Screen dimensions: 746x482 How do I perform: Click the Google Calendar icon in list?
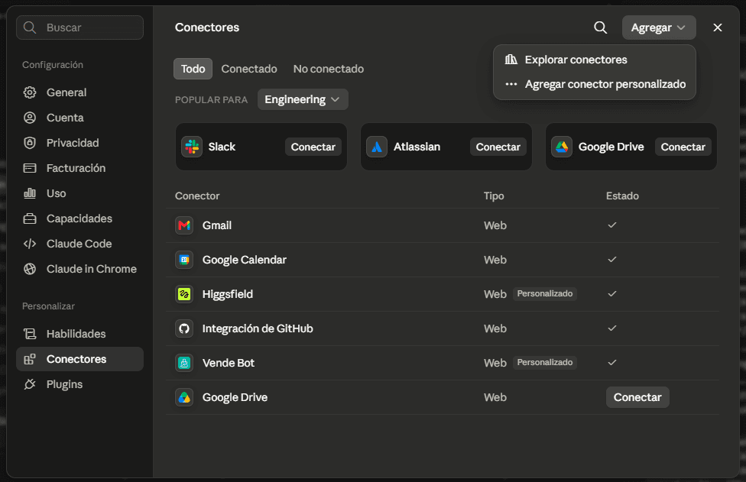pyautogui.click(x=184, y=260)
